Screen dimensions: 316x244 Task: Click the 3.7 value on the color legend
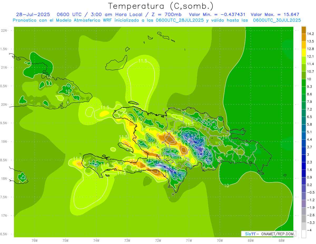[x=309, y=147]
